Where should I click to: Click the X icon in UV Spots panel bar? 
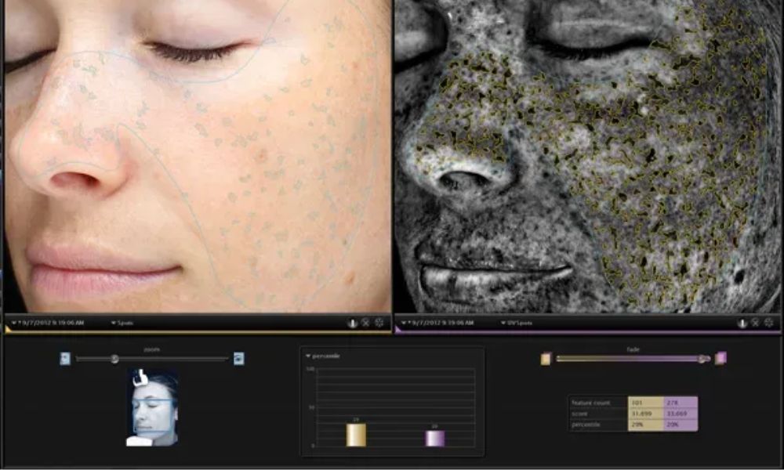click(755, 323)
